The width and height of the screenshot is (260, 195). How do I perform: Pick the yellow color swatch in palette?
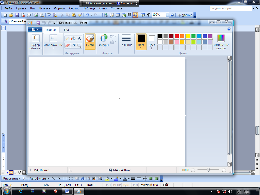click(188, 36)
